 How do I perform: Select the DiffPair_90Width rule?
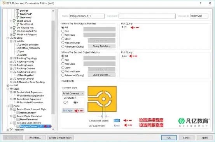point(29,45)
